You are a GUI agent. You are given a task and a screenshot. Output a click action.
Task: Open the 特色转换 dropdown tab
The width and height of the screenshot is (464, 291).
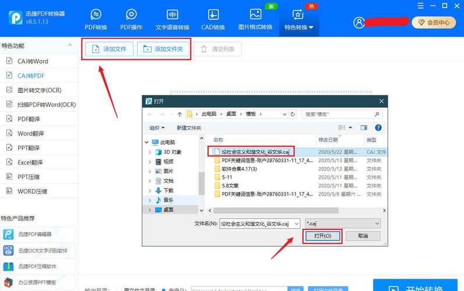point(298,20)
